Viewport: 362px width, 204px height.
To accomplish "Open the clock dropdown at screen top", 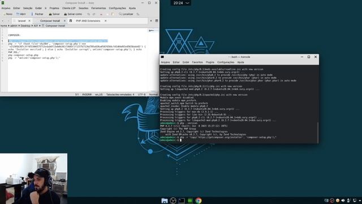I will pyautogui.click(x=181, y=3).
